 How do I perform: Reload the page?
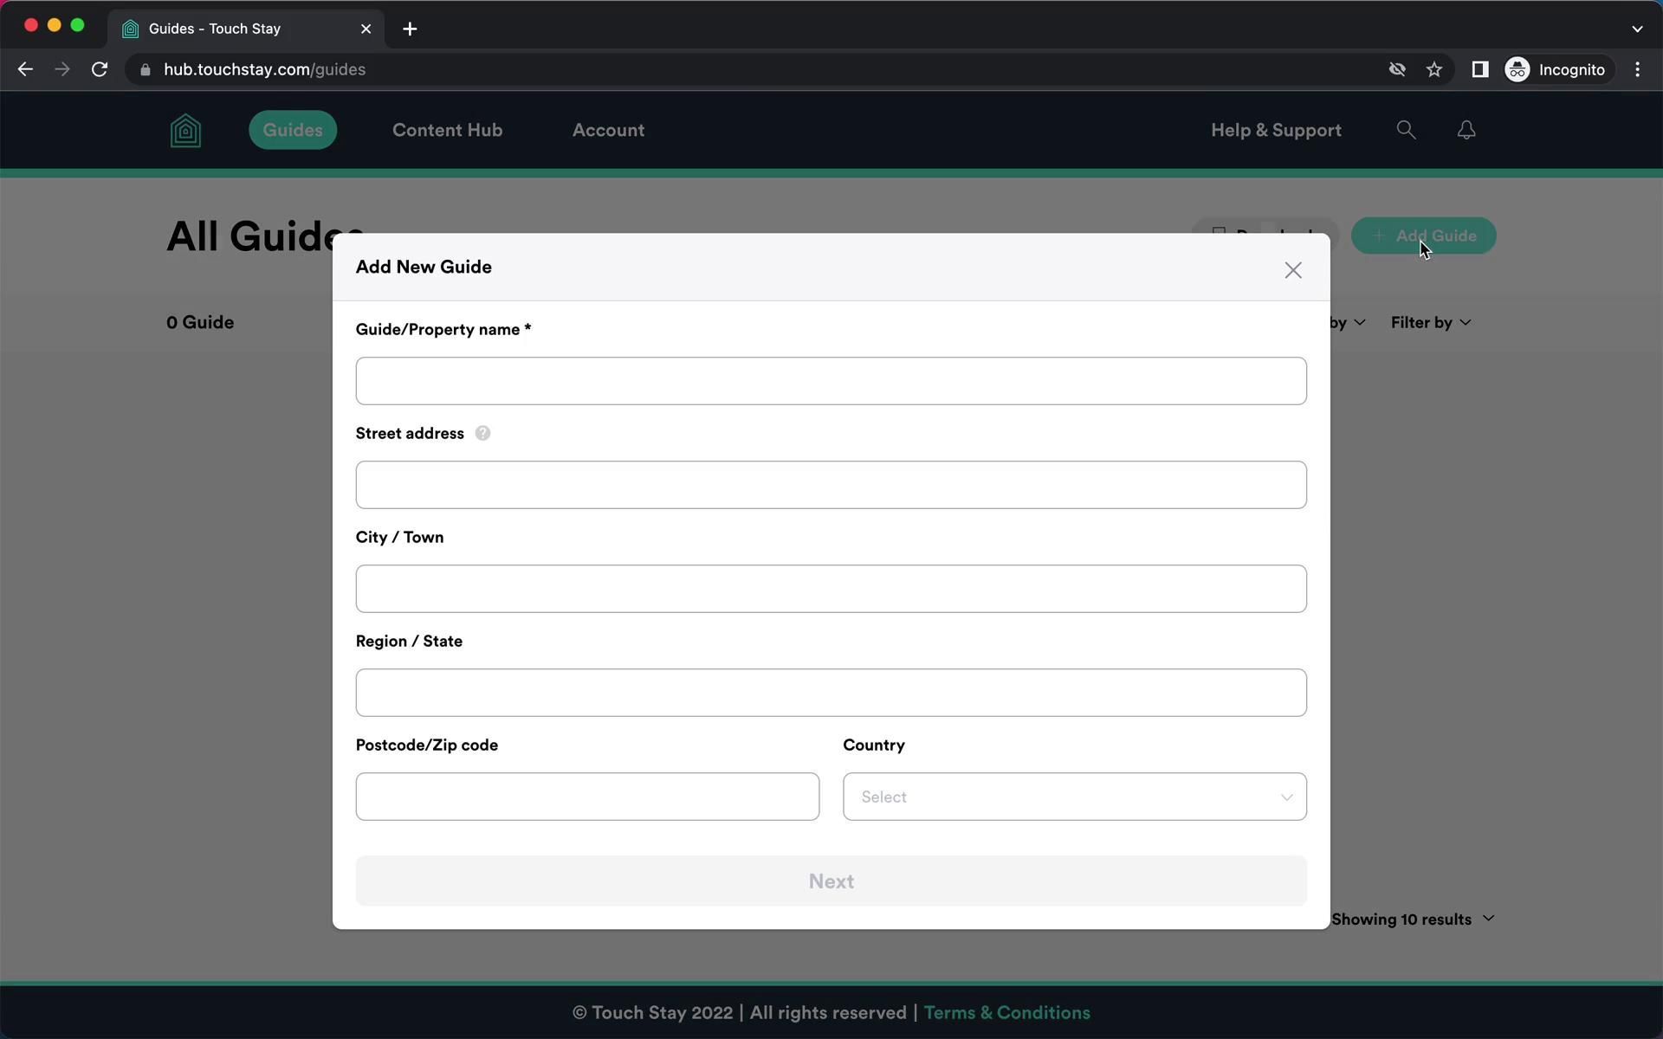click(x=100, y=69)
